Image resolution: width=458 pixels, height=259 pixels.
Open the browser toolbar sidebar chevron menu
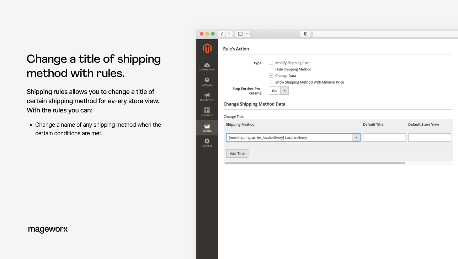247,33
